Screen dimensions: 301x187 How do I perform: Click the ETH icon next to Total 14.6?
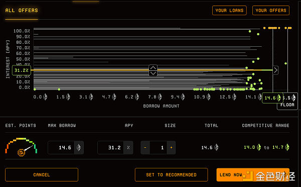coord(216,147)
